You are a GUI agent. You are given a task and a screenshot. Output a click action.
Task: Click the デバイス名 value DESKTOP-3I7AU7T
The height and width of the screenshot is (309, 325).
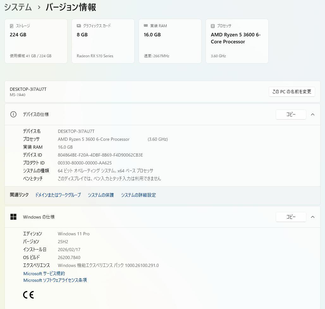[x=76, y=131]
